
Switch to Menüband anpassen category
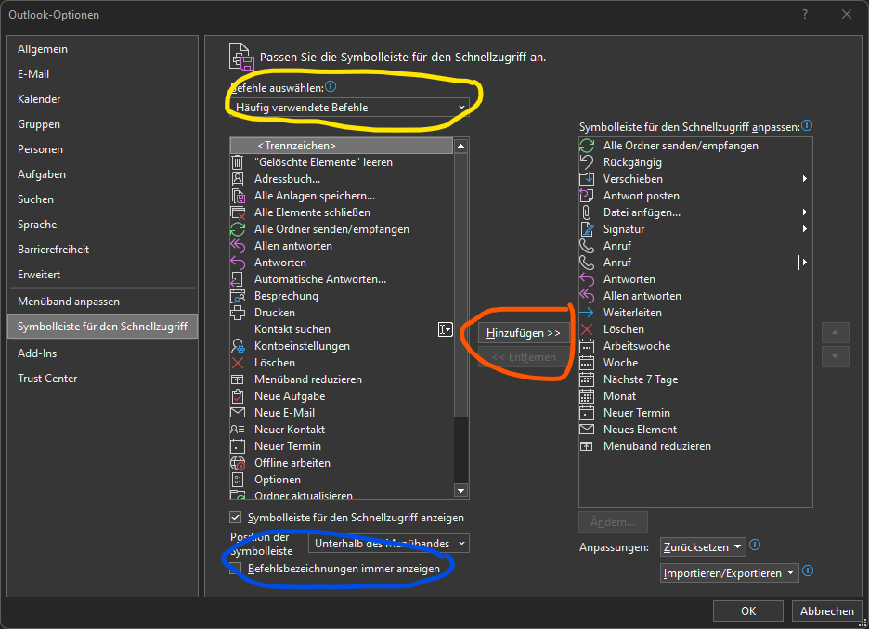click(x=102, y=302)
